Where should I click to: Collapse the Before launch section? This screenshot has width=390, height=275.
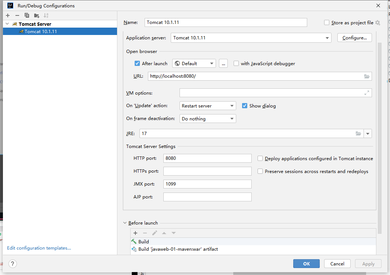coord(125,223)
